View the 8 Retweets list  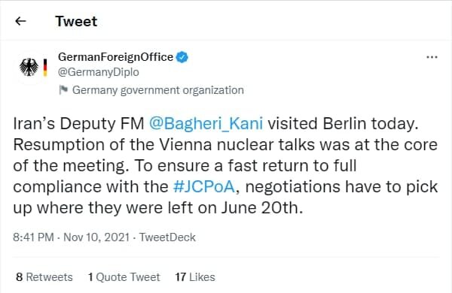point(44,277)
